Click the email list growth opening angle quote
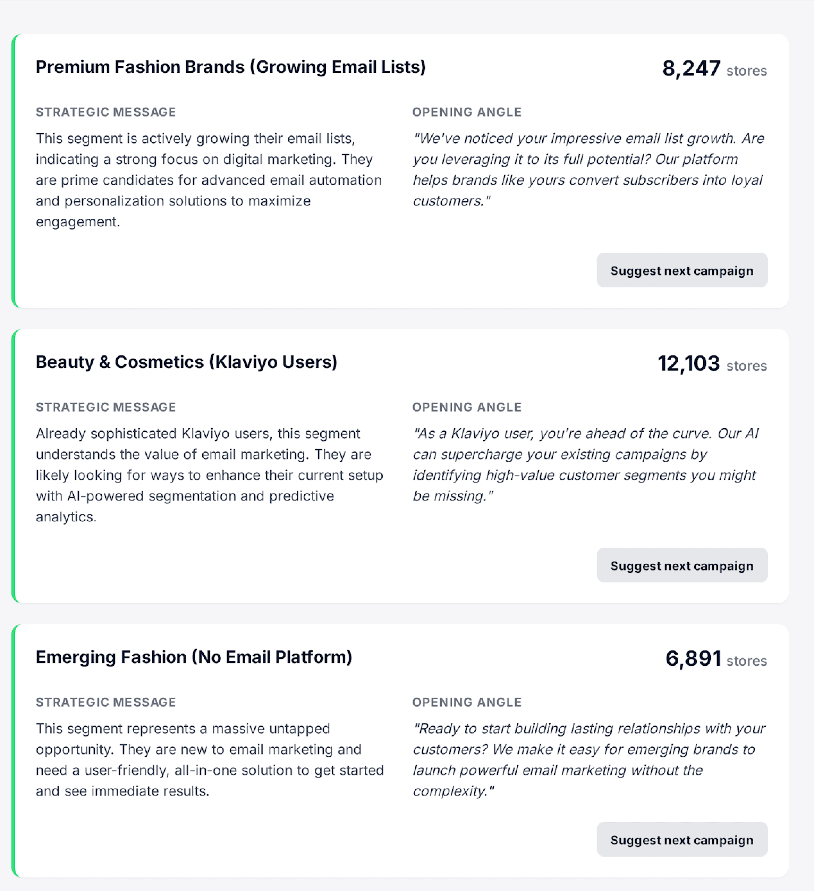 click(588, 170)
